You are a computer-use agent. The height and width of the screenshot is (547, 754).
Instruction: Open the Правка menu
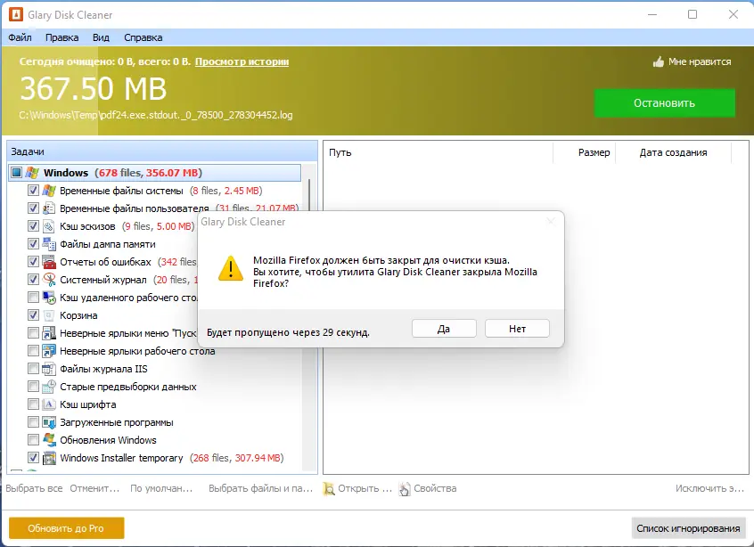click(62, 37)
